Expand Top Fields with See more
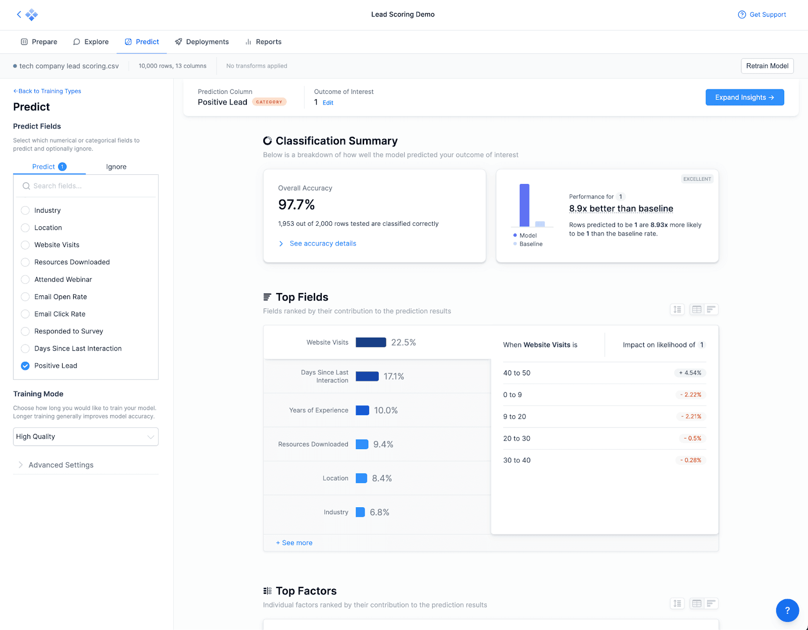808x630 pixels. pyautogui.click(x=294, y=543)
